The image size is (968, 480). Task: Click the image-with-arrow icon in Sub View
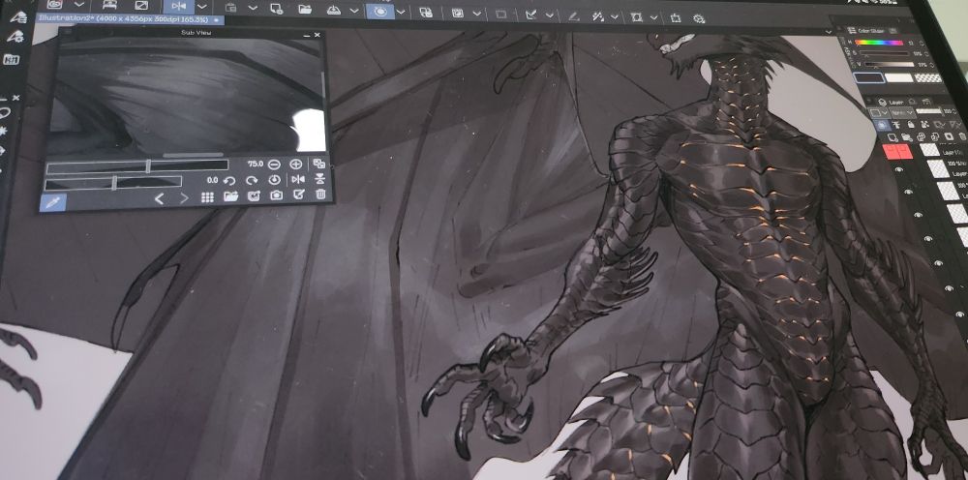tap(253, 195)
